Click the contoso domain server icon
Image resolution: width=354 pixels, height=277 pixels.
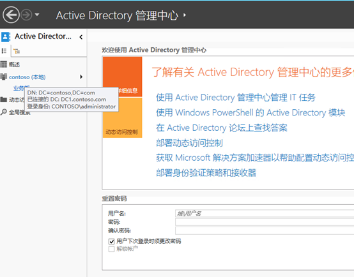(4, 77)
